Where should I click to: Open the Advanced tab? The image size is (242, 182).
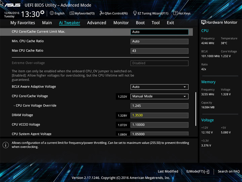coord(96,23)
